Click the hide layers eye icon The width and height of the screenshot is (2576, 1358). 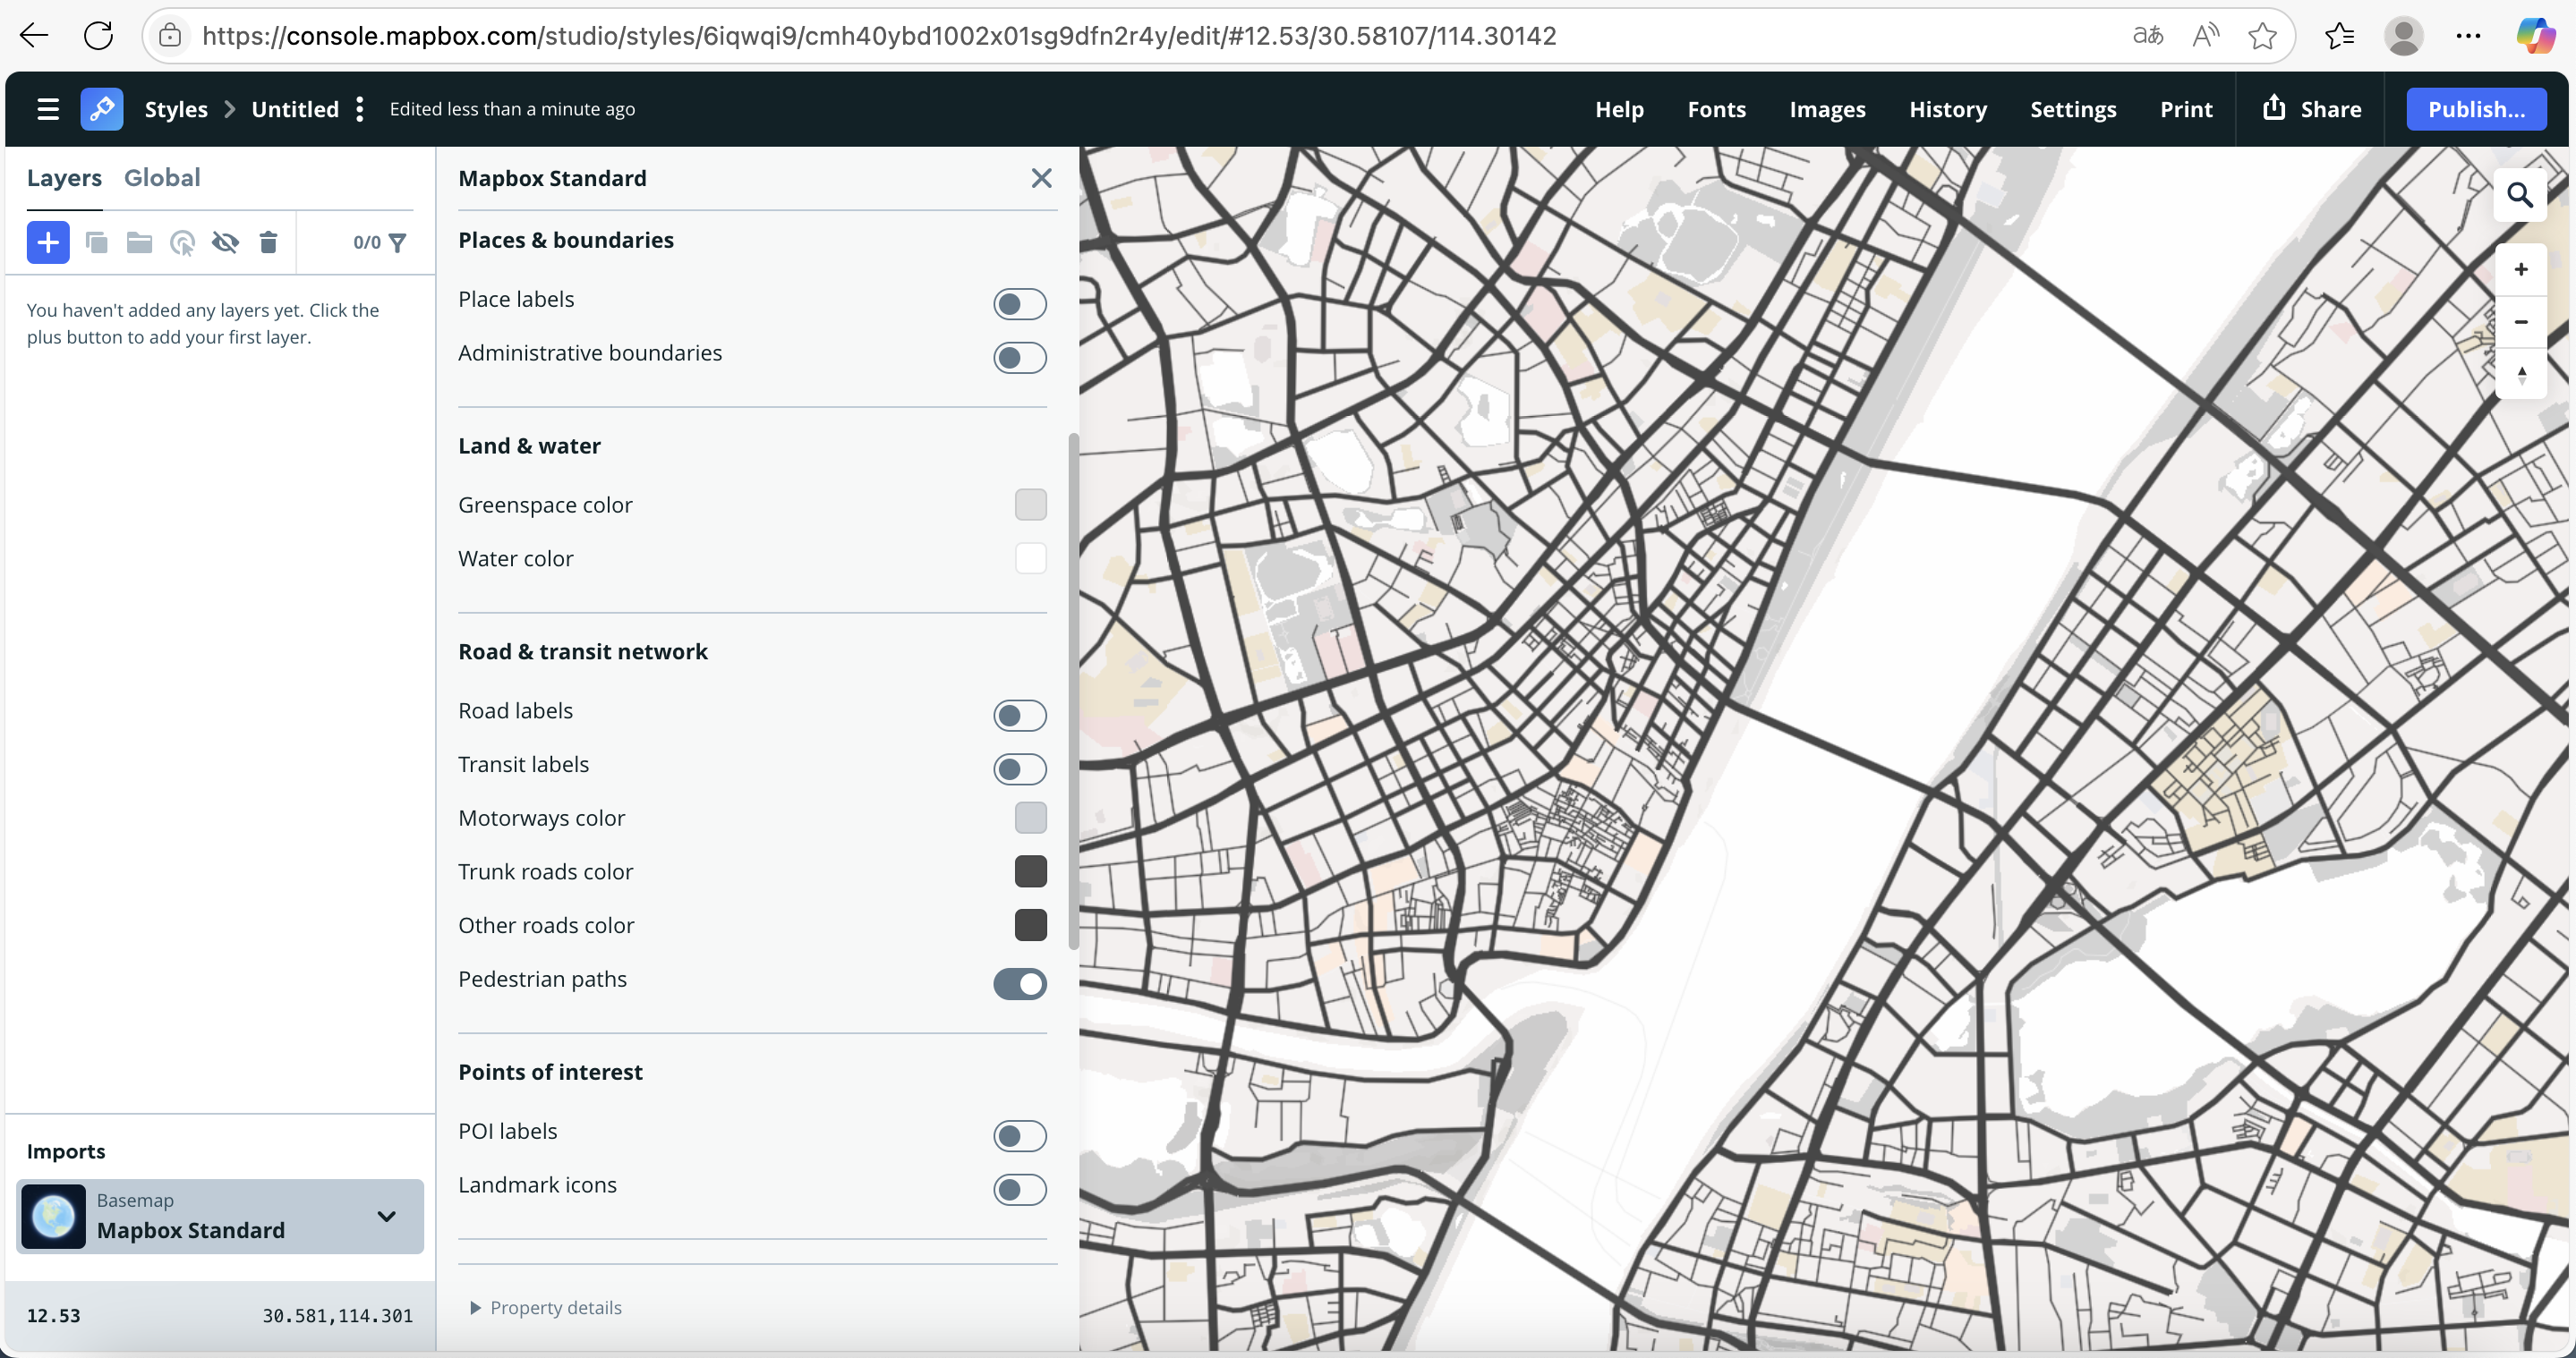pyautogui.click(x=225, y=242)
